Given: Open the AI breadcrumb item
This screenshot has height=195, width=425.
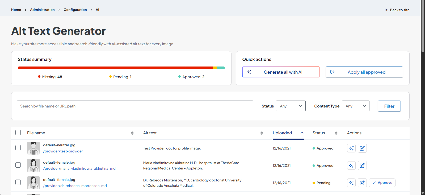Looking at the screenshot, I should [x=98, y=10].
